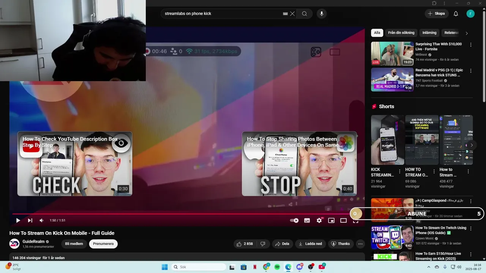Open Microsoft Store from the taskbar
Screen dimensions: 486x273
(244, 267)
